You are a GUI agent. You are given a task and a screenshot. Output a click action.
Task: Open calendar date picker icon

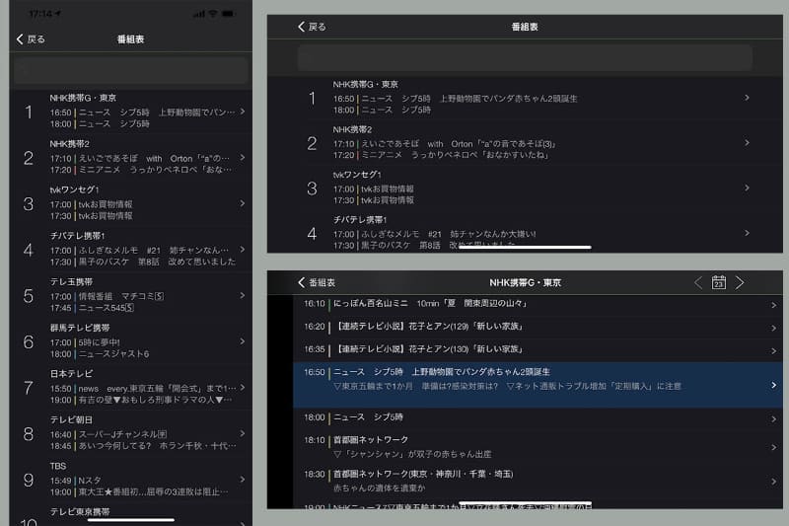pos(719,282)
